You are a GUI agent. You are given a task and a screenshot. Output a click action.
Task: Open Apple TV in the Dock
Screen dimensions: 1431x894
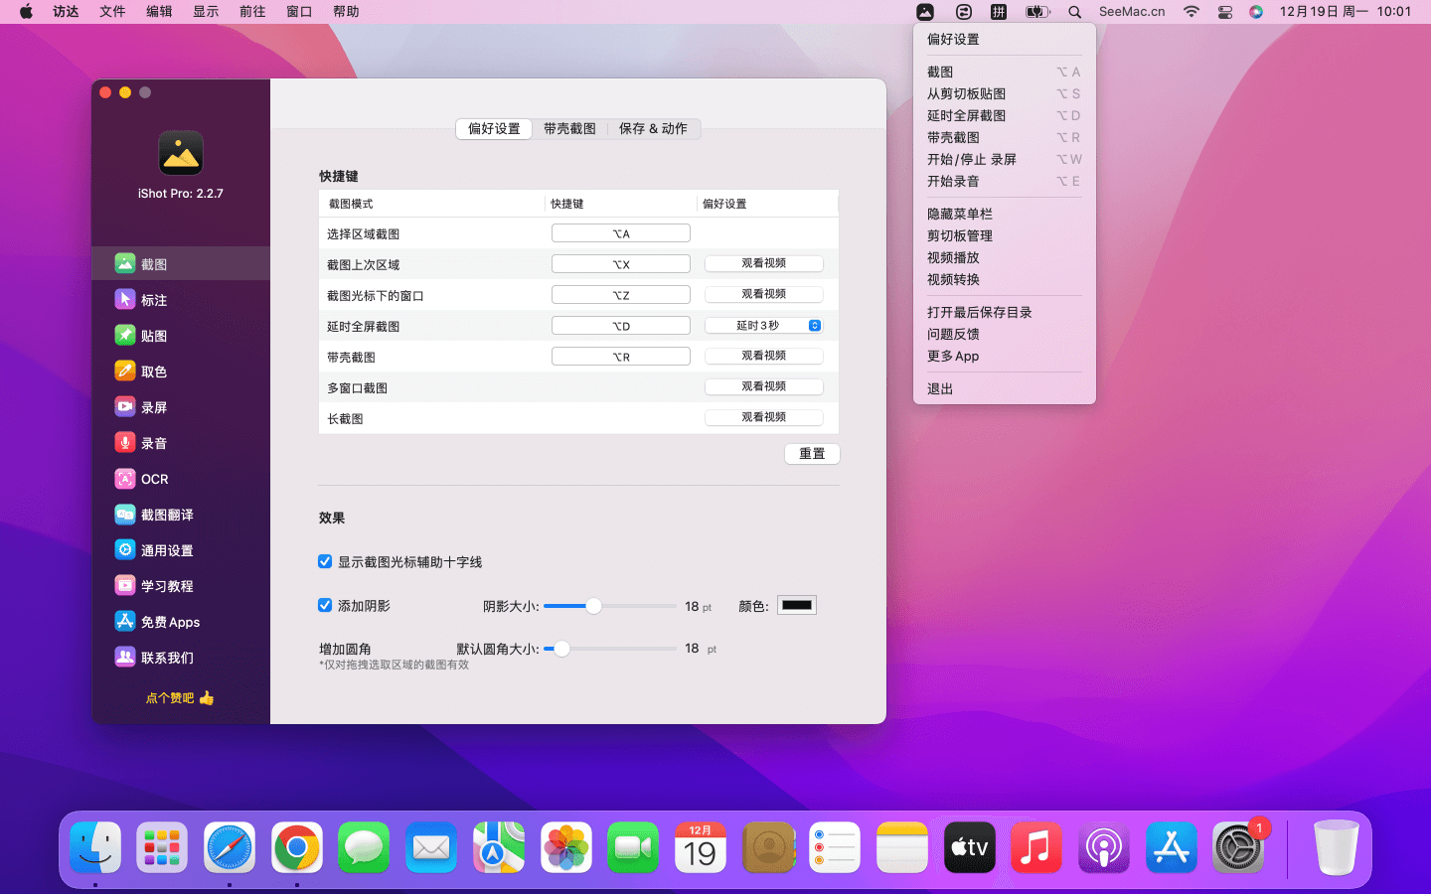969,848
